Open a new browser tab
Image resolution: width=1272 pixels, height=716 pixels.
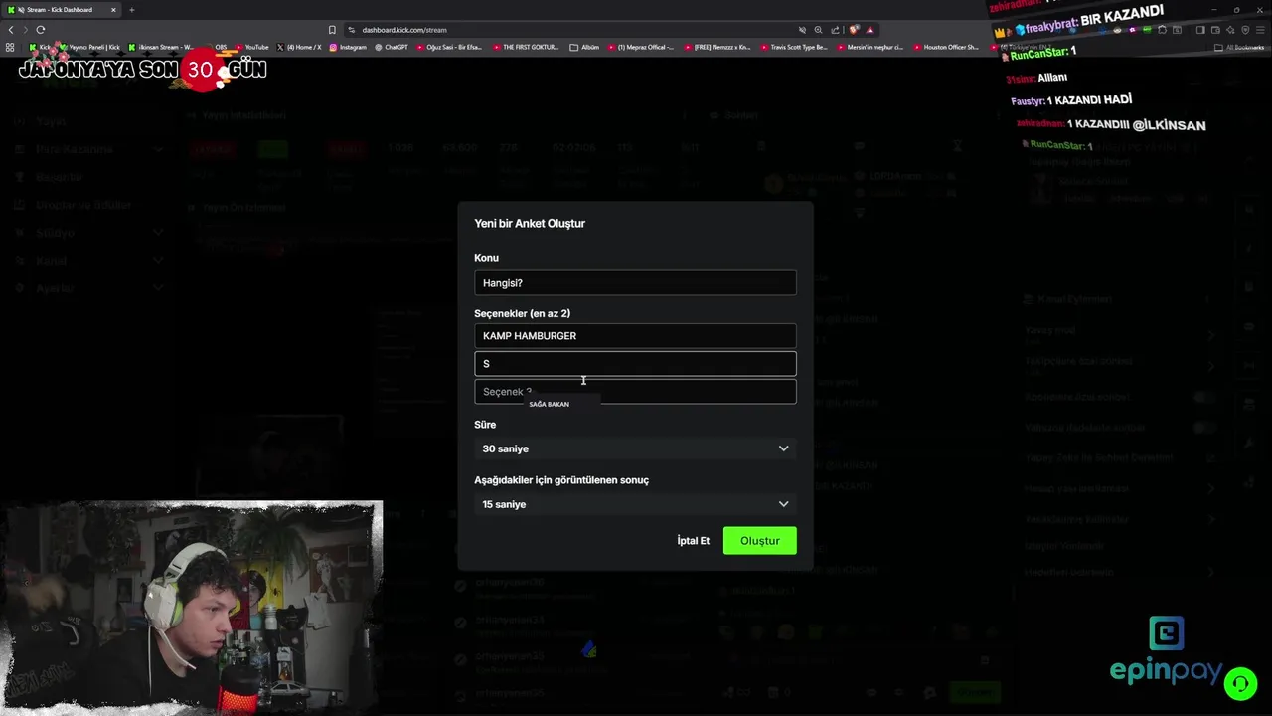[x=131, y=10]
